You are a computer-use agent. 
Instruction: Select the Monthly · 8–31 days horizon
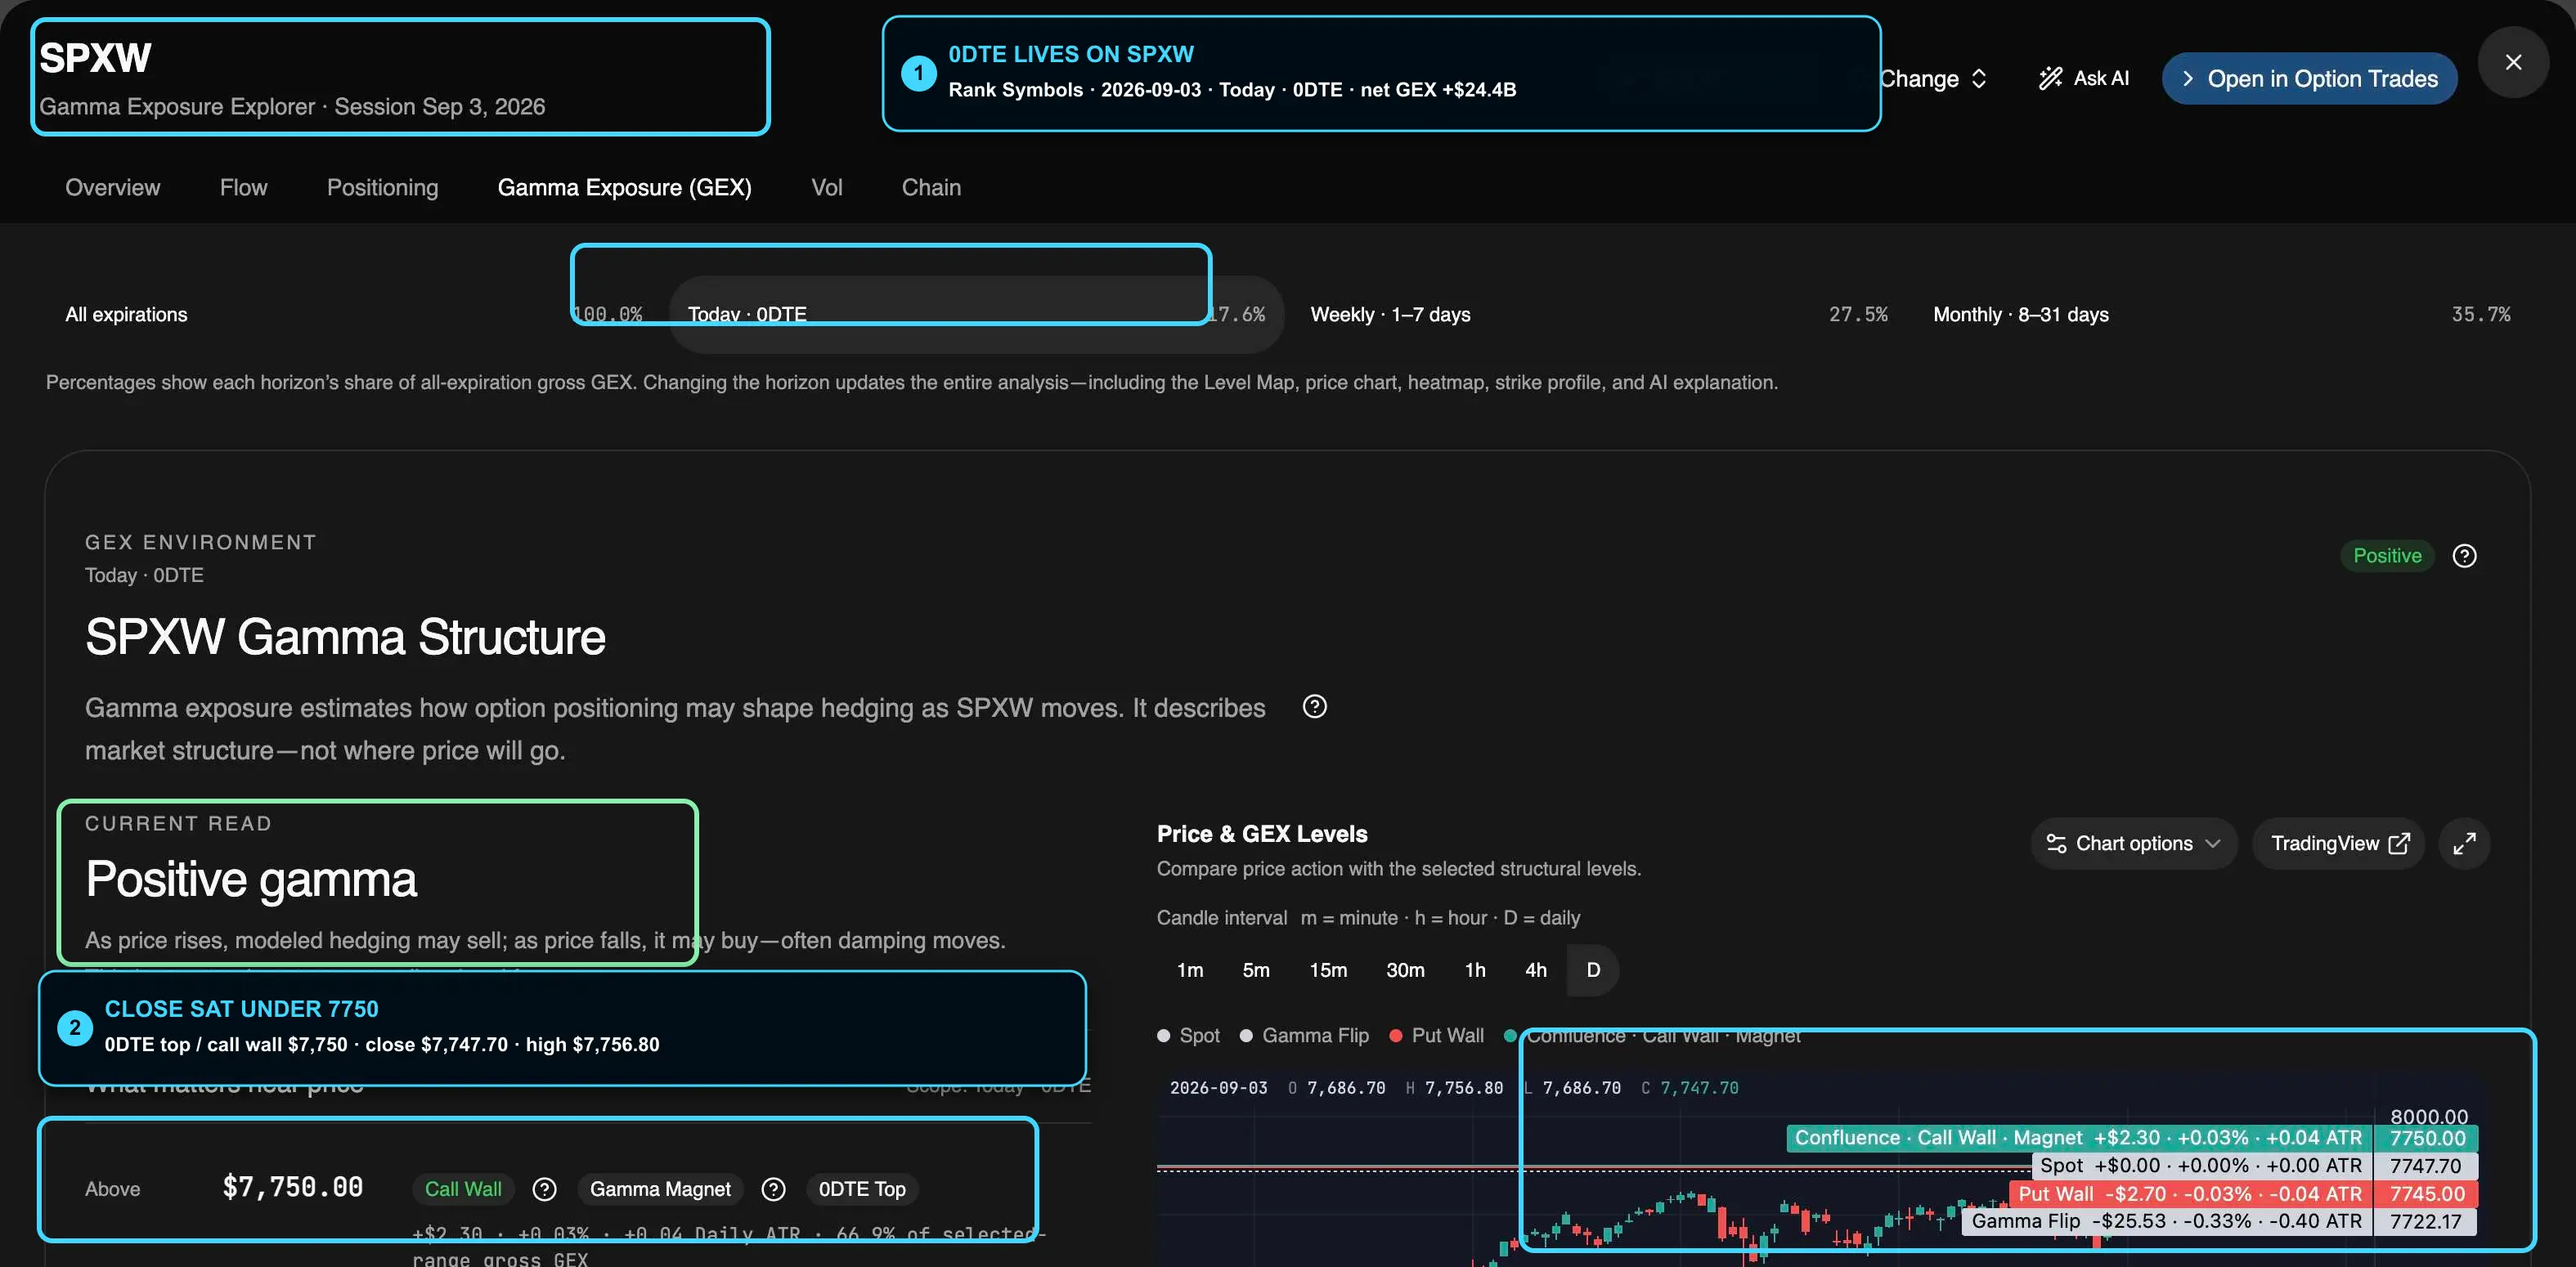[2221, 315]
